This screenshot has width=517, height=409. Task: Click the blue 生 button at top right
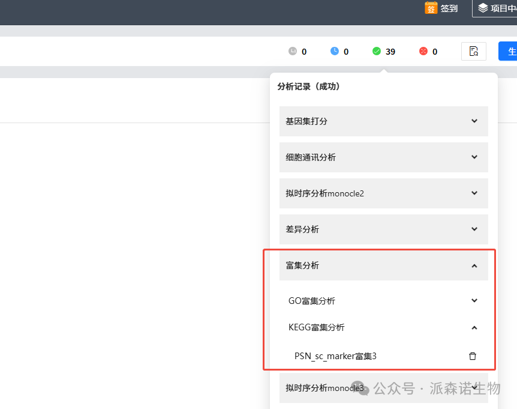(509, 51)
